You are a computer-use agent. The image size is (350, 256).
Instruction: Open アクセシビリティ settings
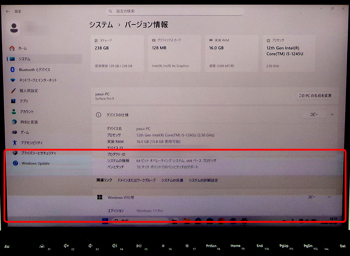[31, 143]
